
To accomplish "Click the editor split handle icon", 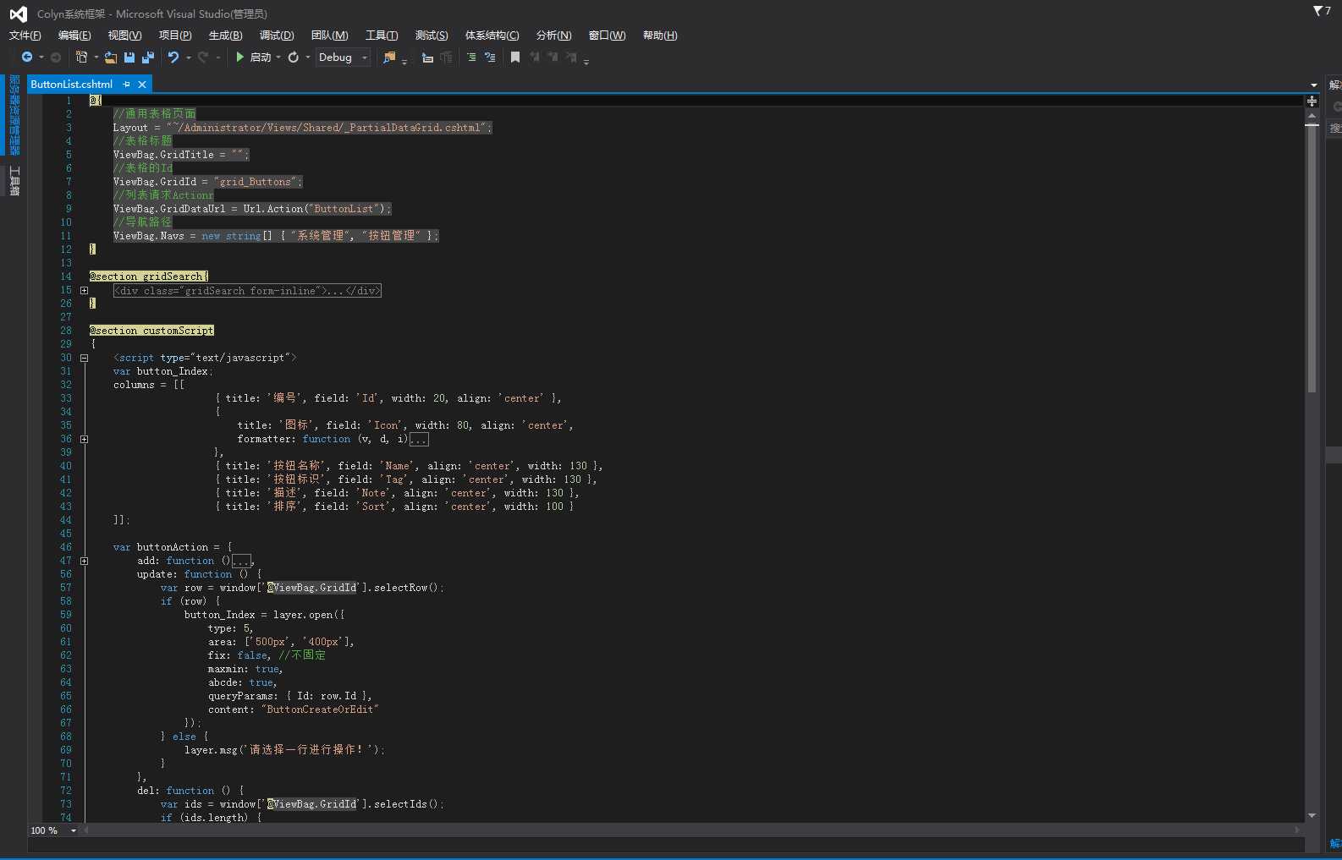I will click(1312, 101).
